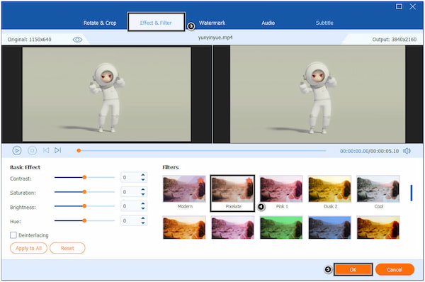Decrease Saturation value with down arrow
Viewport: 425px width, 282px height.
coord(143,194)
